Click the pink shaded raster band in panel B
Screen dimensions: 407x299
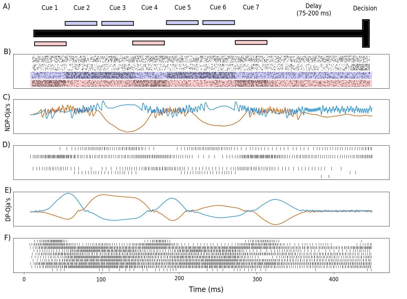pyautogui.click(x=201, y=83)
